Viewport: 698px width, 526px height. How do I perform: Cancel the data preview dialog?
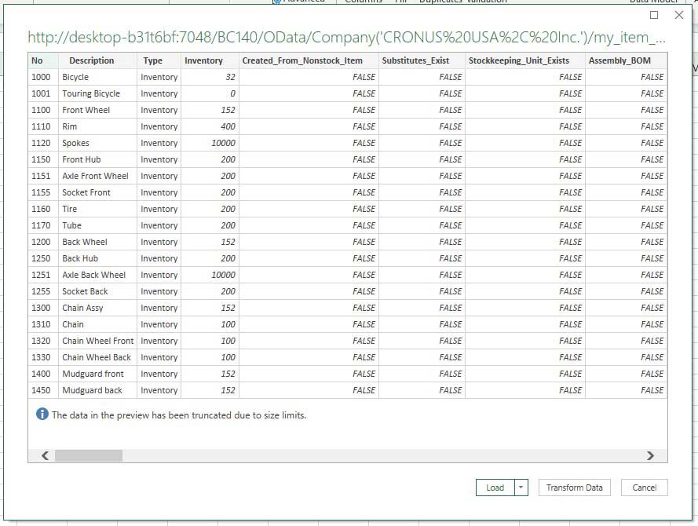(x=644, y=488)
